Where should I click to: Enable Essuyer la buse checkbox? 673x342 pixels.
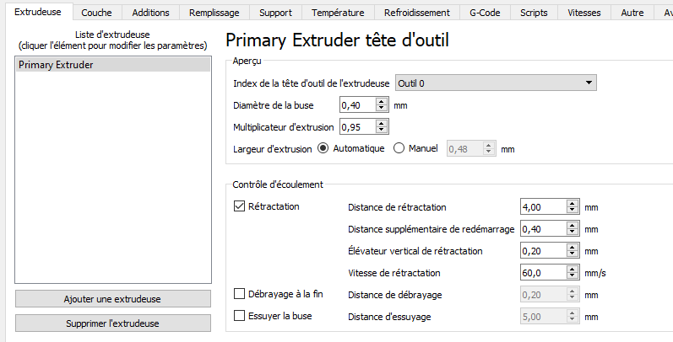tap(239, 316)
